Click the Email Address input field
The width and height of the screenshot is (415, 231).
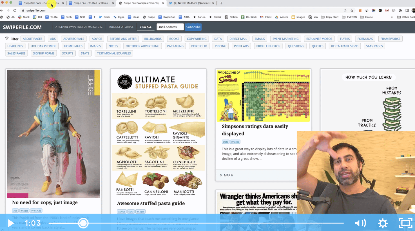click(x=170, y=27)
